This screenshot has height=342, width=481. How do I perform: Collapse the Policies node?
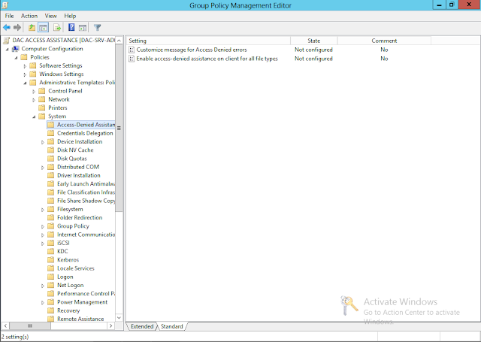point(17,58)
